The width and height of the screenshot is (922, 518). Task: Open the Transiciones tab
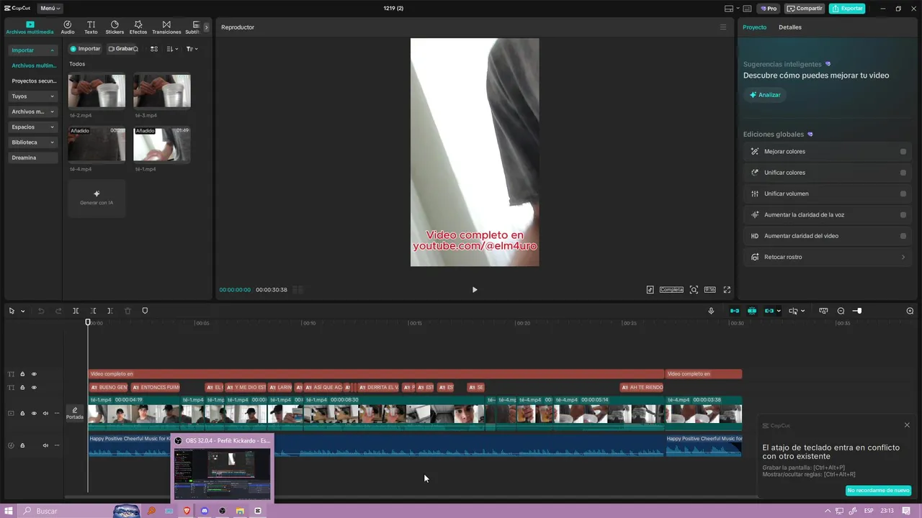point(166,27)
